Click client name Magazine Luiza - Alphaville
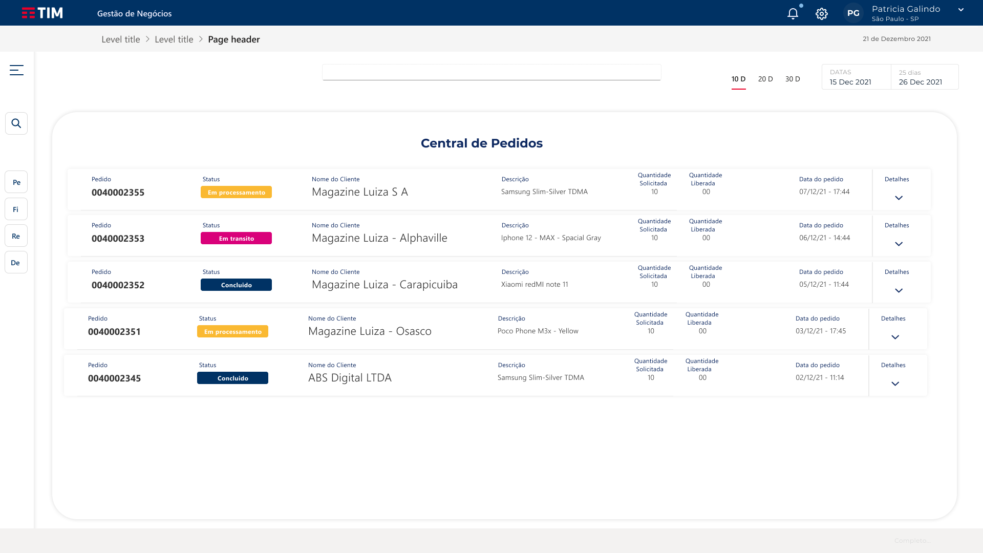The width and height of the screenshot is (983, 553). (379, 238)
